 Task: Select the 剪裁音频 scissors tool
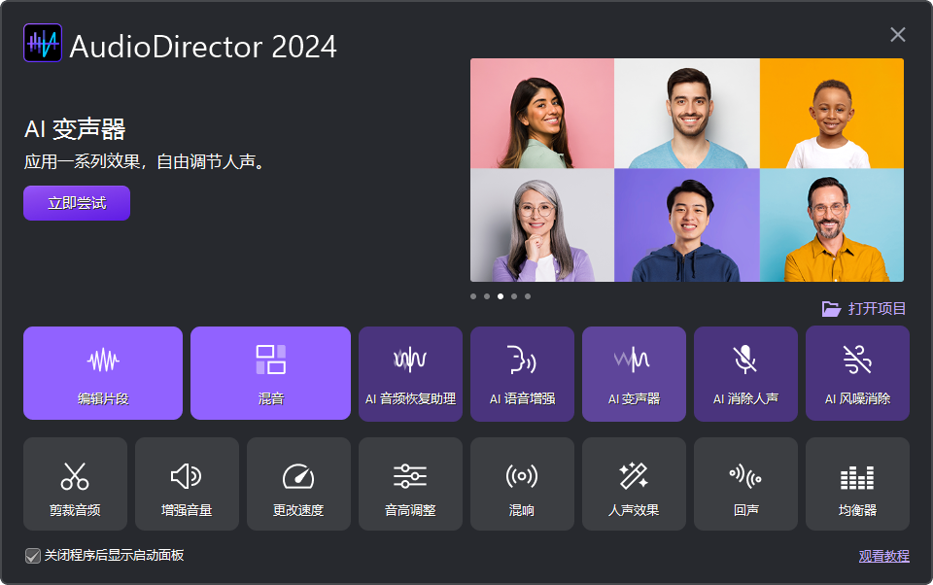coord(75,484)
